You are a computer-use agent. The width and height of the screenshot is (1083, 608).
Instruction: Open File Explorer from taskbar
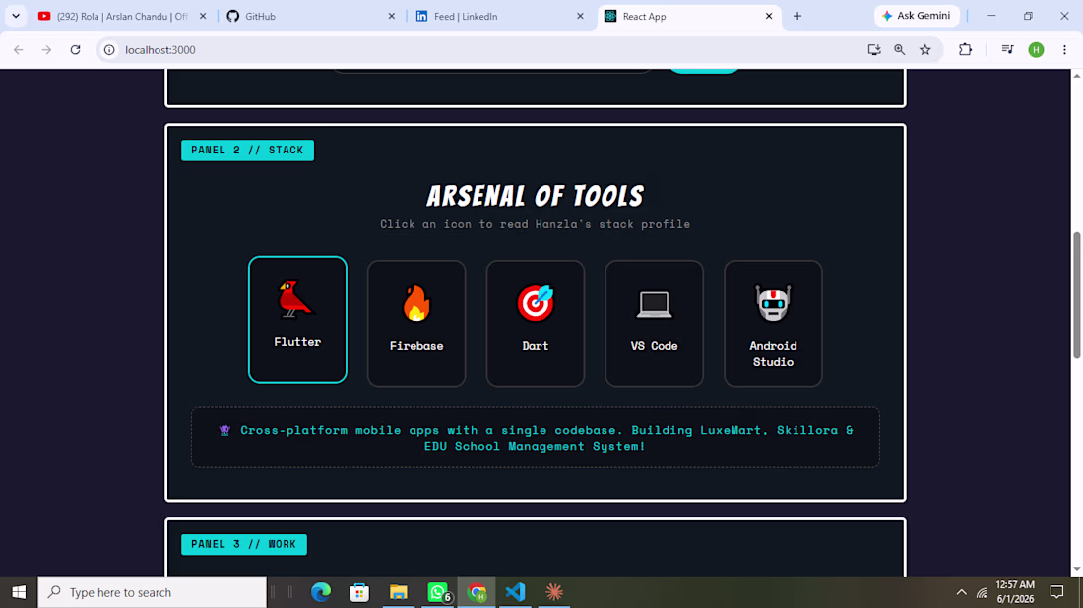tap(399, 592)
